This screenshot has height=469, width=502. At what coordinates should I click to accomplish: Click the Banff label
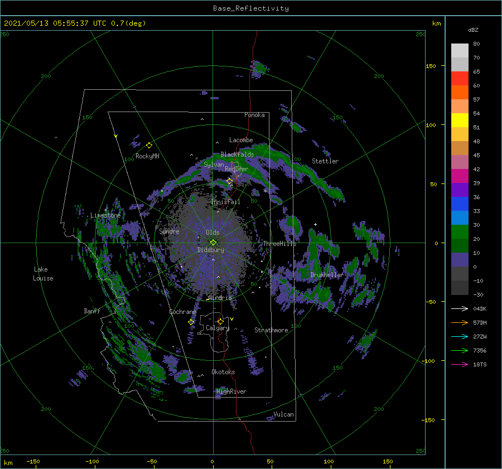(92, 311)
